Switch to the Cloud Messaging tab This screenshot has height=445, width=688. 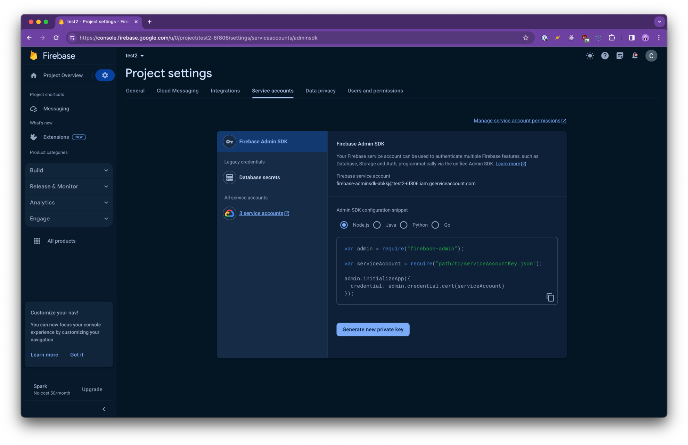[178, 91]
